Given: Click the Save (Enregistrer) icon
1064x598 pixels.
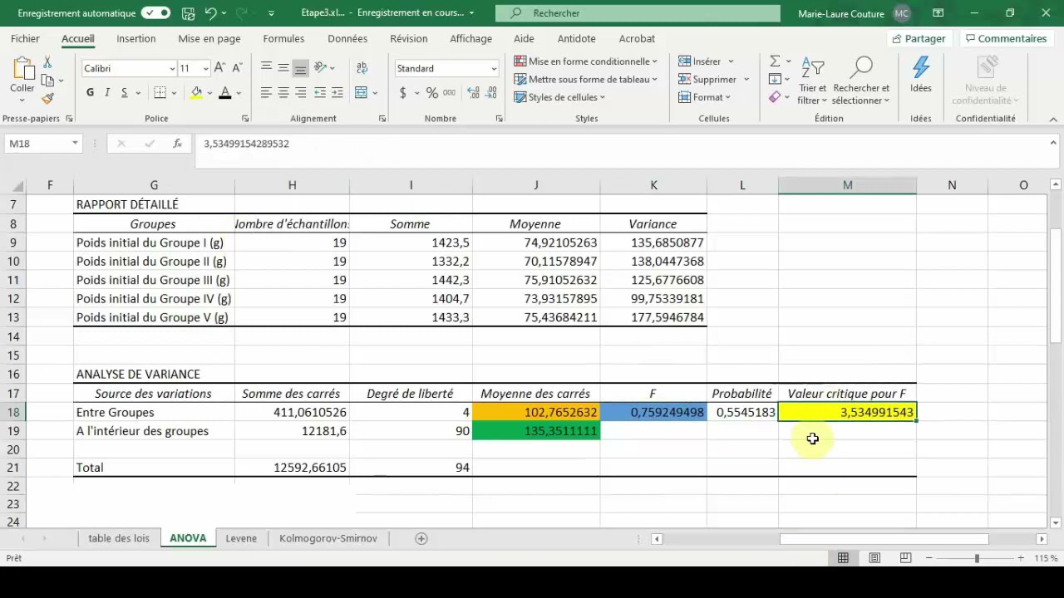Looking at the screenshot, I should pos(189,13).
